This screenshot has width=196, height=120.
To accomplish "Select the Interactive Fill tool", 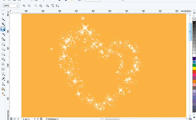I will [3, 94].
